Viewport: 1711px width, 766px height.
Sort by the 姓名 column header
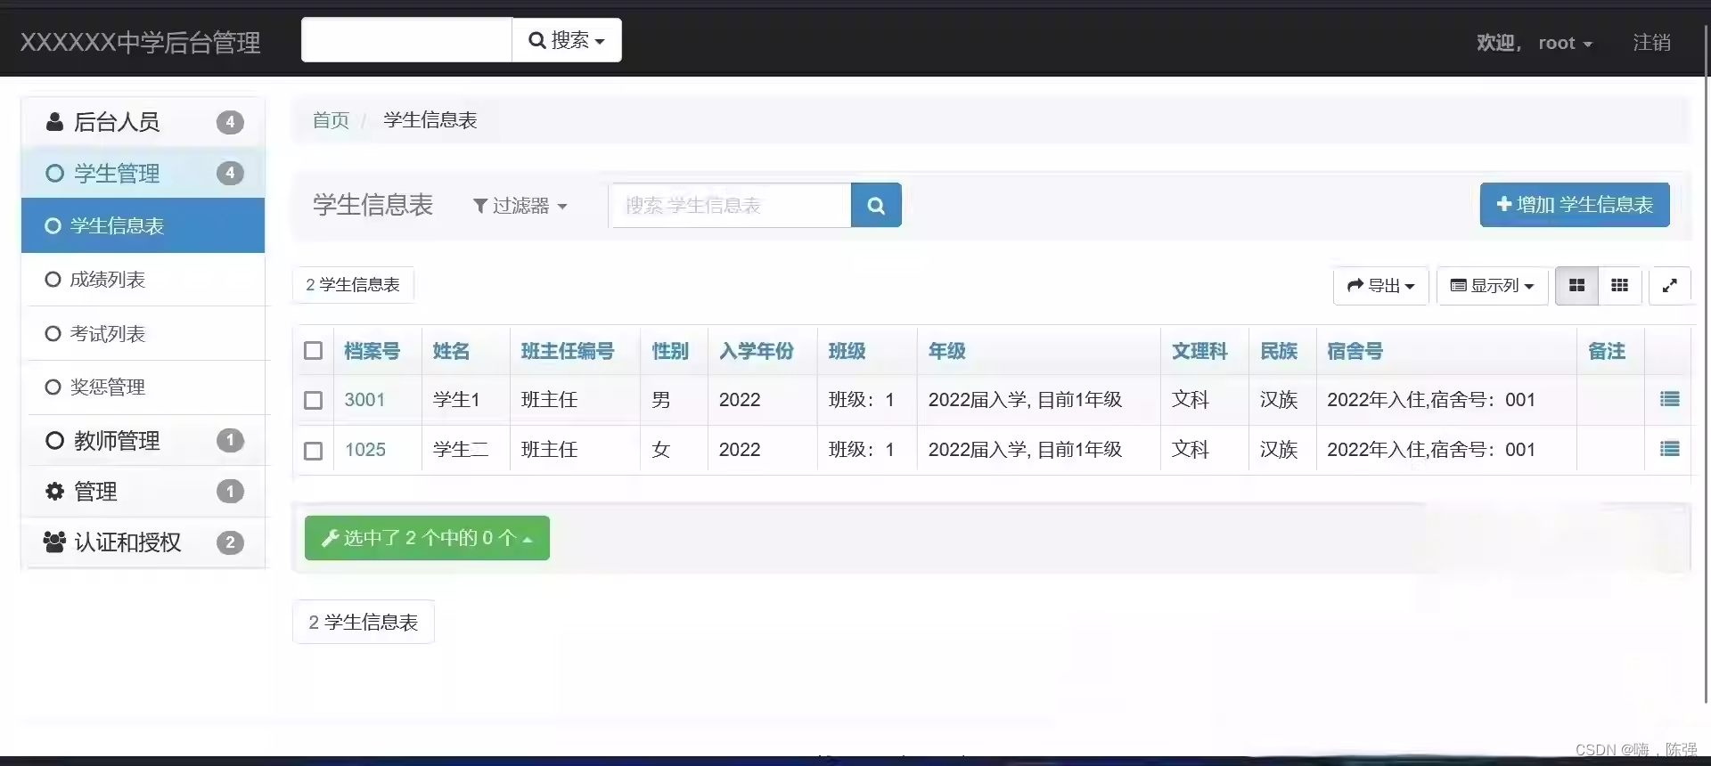(x=451, y=351)
